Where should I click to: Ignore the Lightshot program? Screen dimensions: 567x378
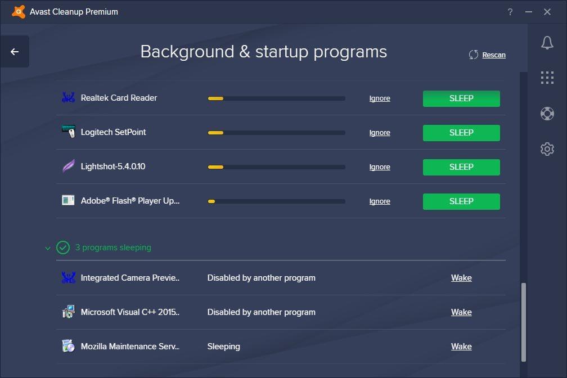click(380, 166)
